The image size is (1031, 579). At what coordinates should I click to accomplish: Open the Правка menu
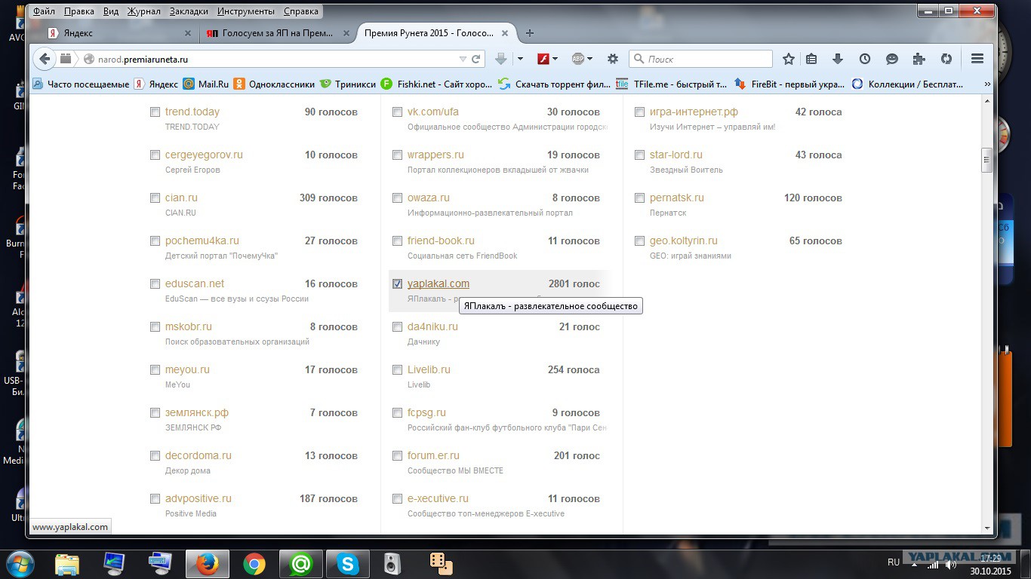pyautogui.click(x=79, y=11)
